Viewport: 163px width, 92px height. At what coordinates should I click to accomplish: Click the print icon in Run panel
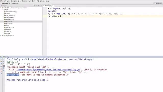4,68
